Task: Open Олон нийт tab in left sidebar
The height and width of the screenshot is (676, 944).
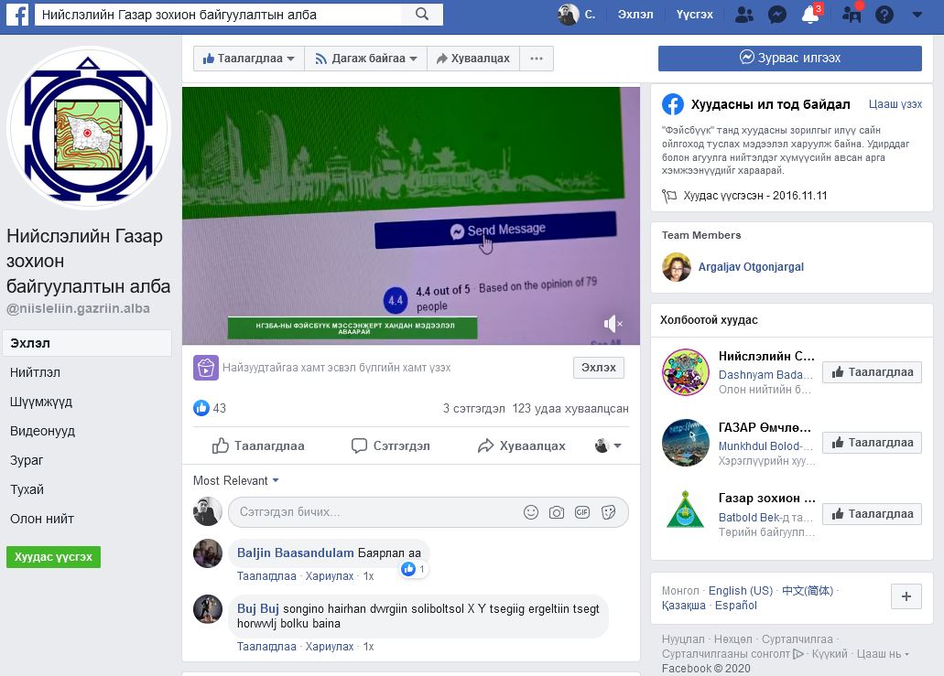Action: (42, 519)
